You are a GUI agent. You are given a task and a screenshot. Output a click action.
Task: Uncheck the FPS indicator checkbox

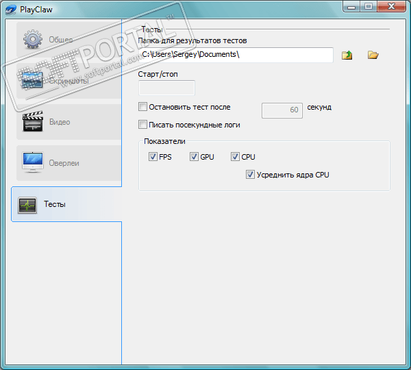click(x=153, y=156)
